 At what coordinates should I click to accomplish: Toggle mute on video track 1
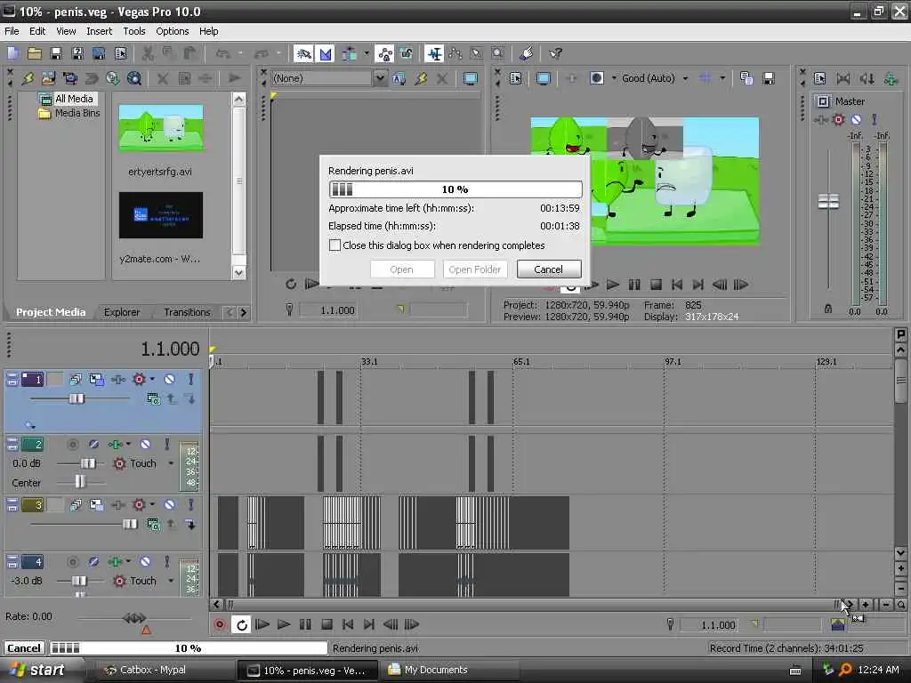point(170,379)
